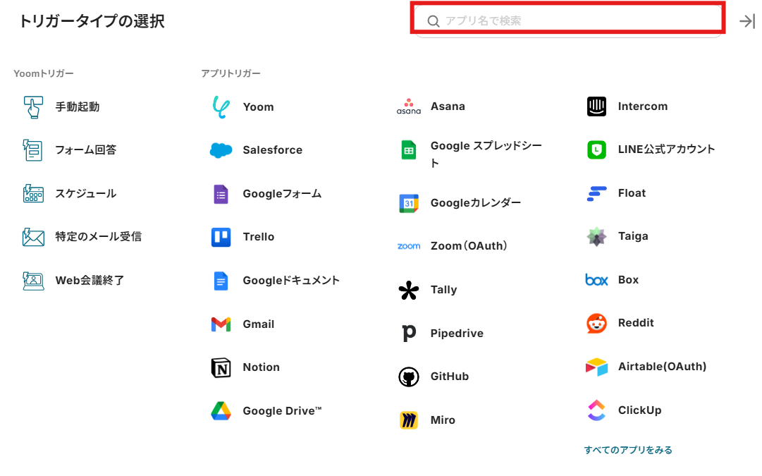Click the Intercom app name

pos(642,106)
